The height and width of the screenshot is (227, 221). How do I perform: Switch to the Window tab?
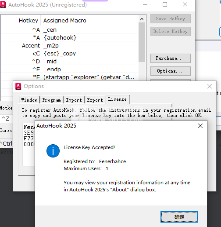pos(29,100)
